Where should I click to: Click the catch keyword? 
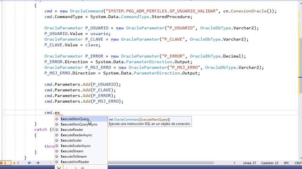tap(41, 130)
